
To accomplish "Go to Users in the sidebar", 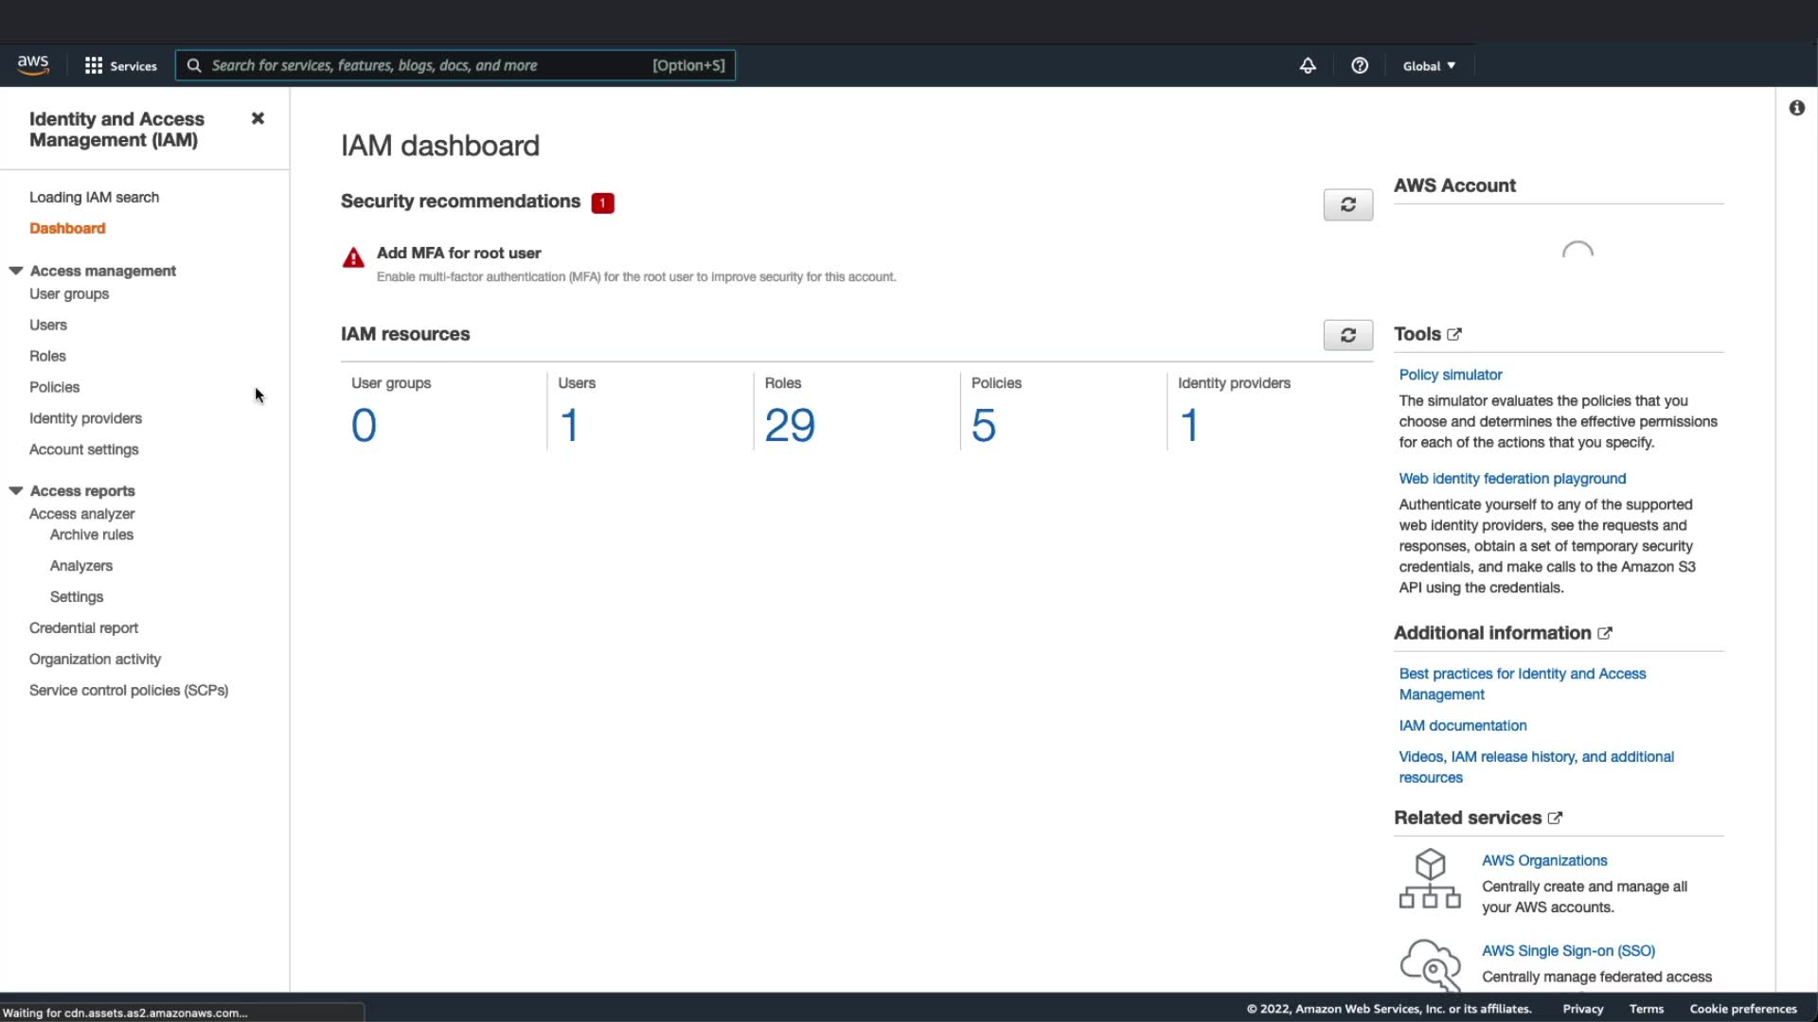I will pyautogui.click(x=48, y=325).
